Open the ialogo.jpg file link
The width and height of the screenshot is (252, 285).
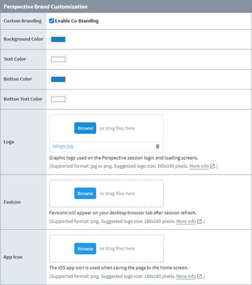63,146
